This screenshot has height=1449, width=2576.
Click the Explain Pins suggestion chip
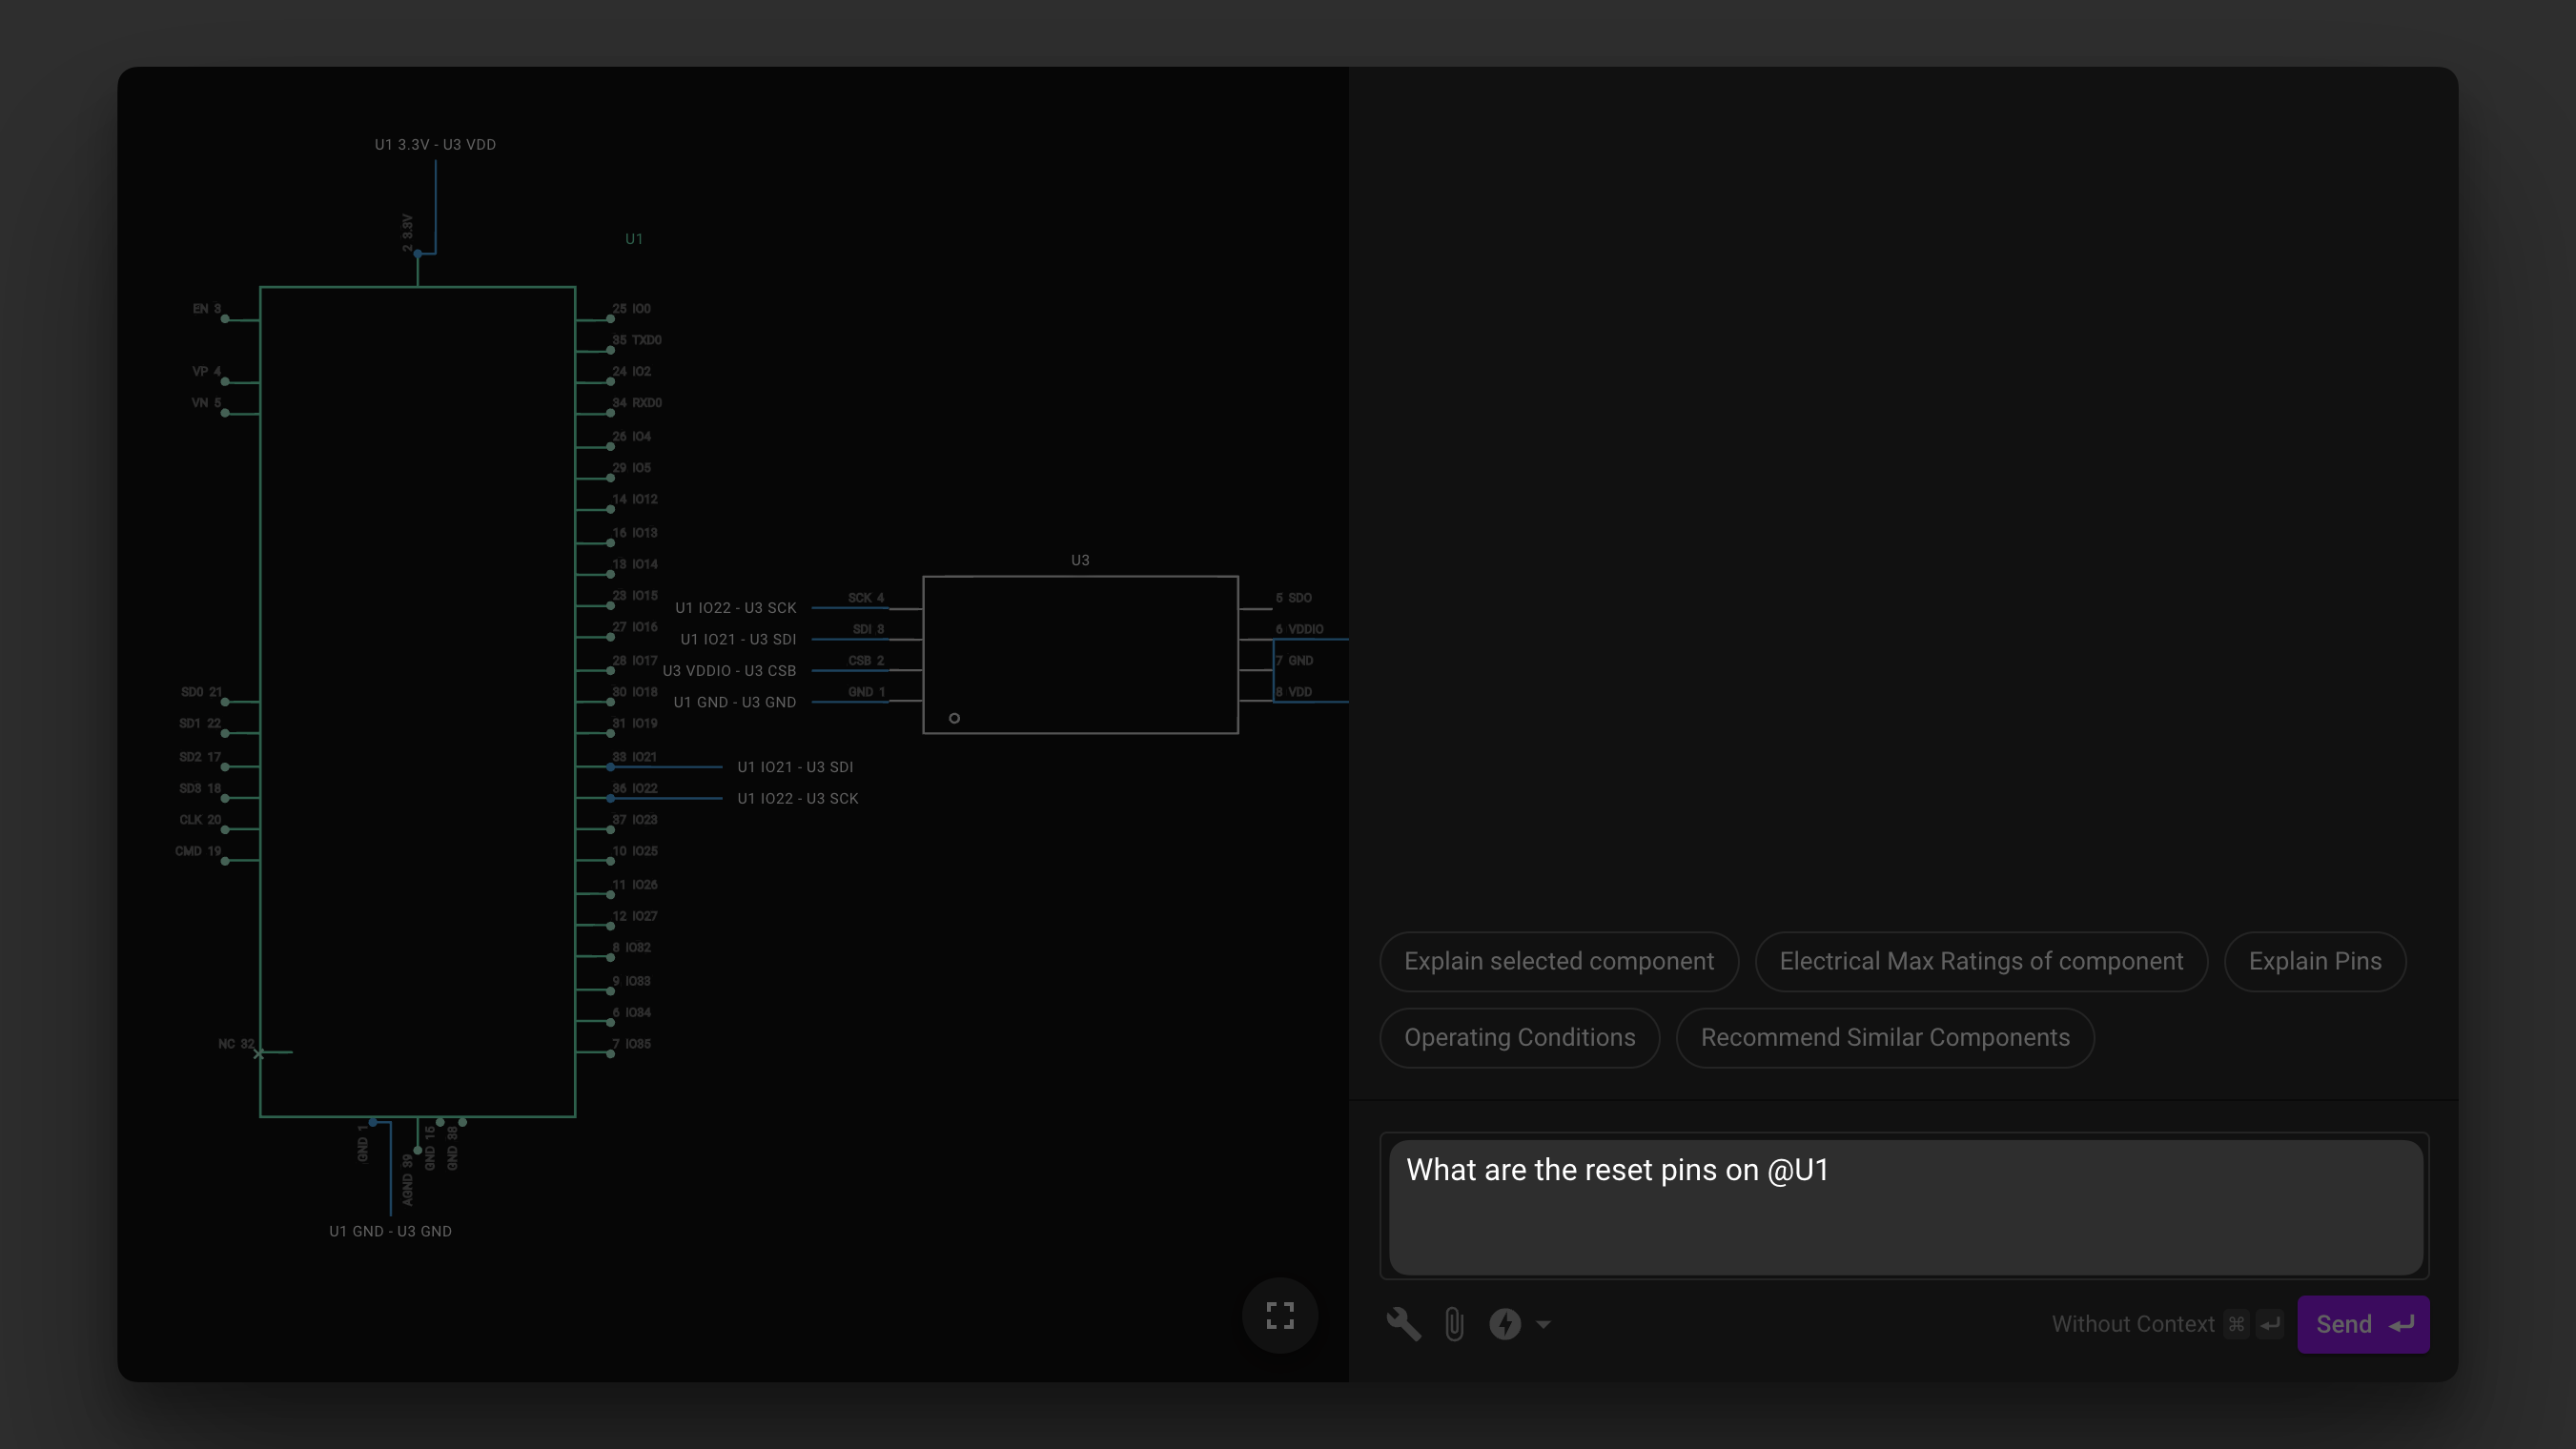click(x=2314, y=961)
